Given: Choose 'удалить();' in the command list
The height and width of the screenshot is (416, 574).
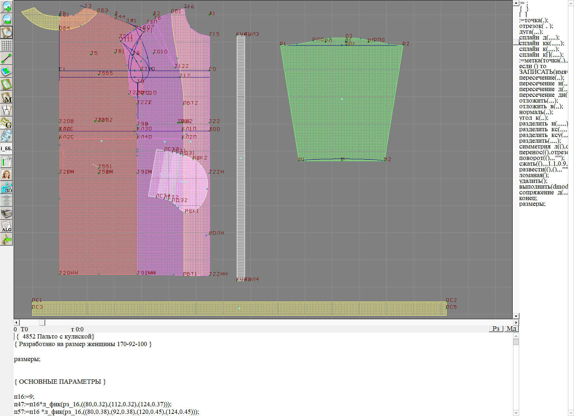Looking at the screenshot, I should click(533, 181).
